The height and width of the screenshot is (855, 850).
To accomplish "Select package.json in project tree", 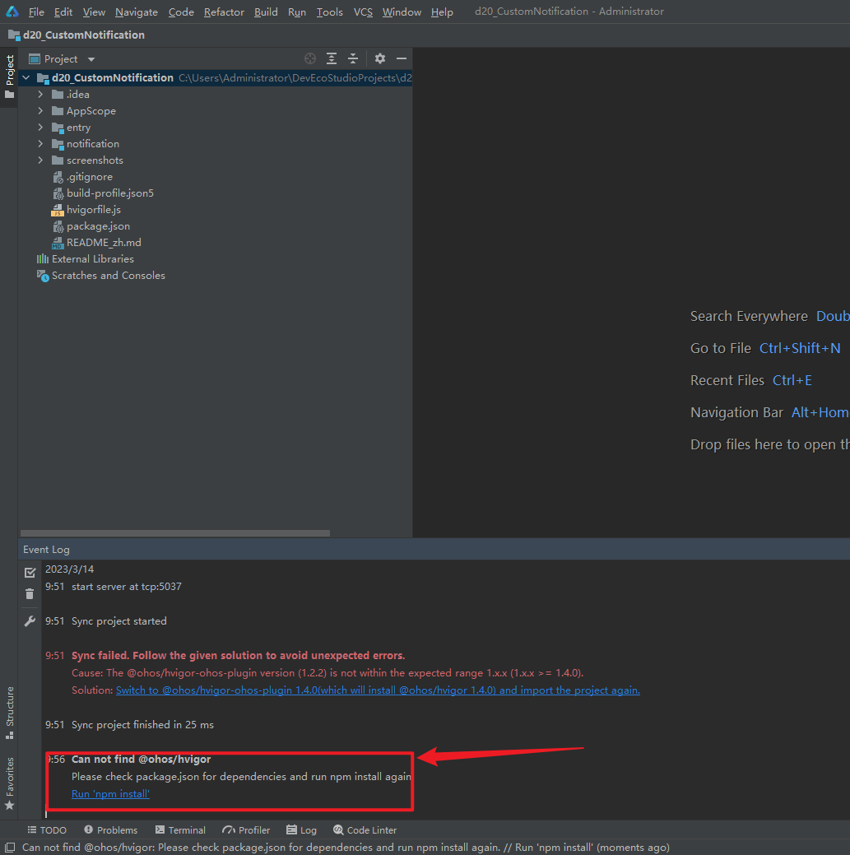I will 98,226.
